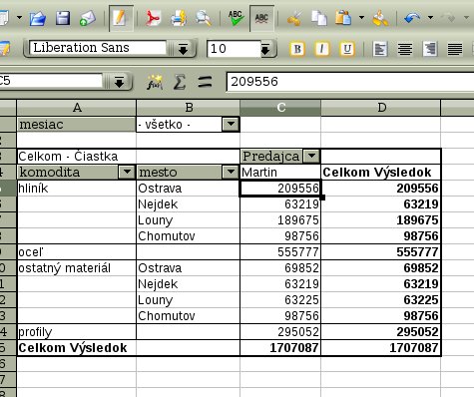Export directly as PDF icon
Image resolution: width=474 pixels, height=397 pixels.
click(x=153, y=18)
